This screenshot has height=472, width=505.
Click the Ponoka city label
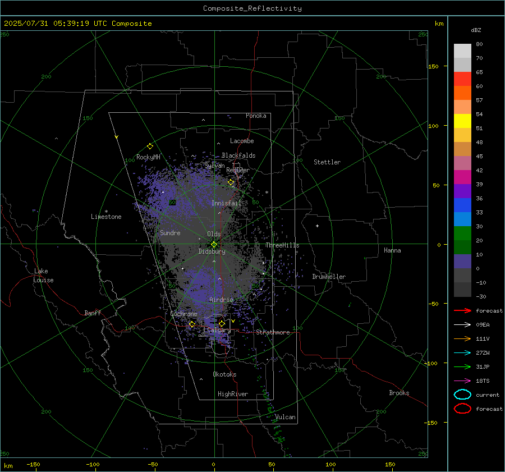[256, 116]
